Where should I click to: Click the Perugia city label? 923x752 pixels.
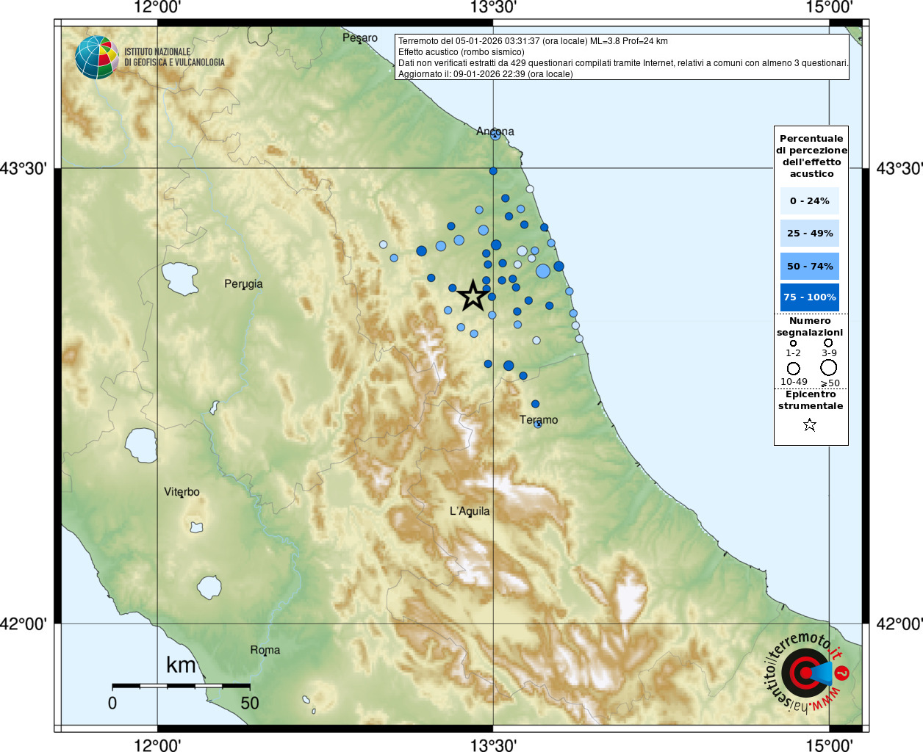pyautogui.click(x=243, y=284)
